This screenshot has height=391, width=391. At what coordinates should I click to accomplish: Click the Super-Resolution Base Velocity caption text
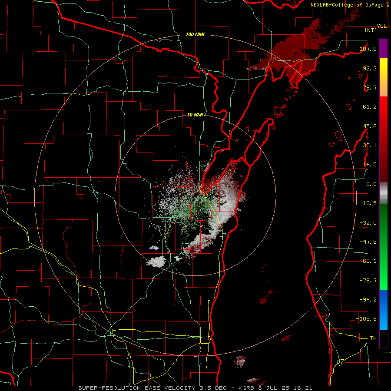click(x=195, y=388)
